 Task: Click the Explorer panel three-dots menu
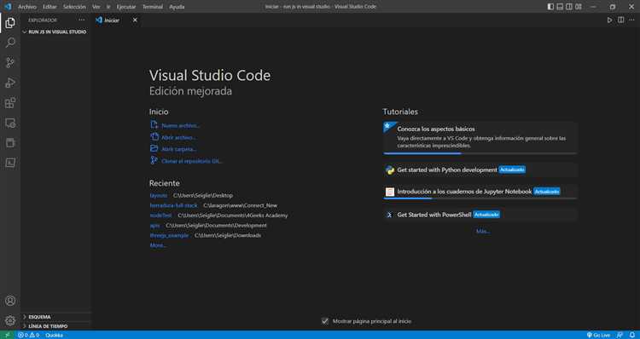82,20
